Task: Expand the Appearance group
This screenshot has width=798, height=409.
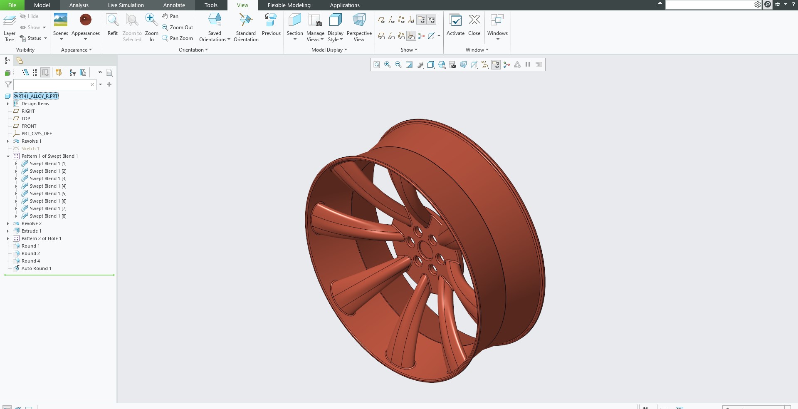Action: [77, 50]
